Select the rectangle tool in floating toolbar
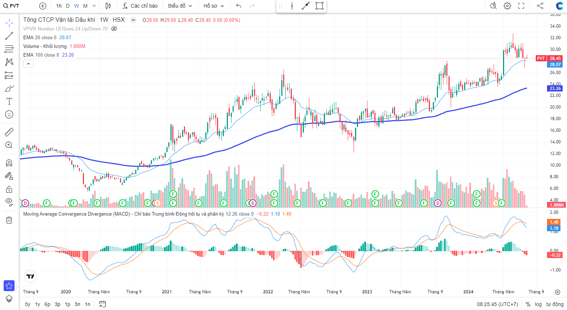Screen dimensions: 567x310 click(x=319, y=6)
